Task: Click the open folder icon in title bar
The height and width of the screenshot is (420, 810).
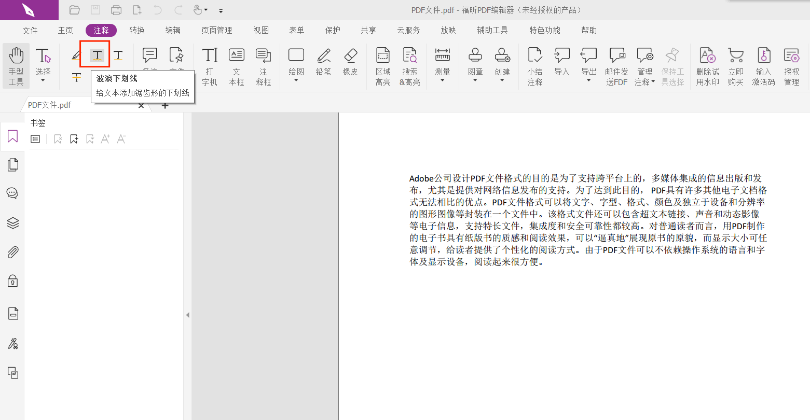Action: pyautogui.click(x=74, y=10)
